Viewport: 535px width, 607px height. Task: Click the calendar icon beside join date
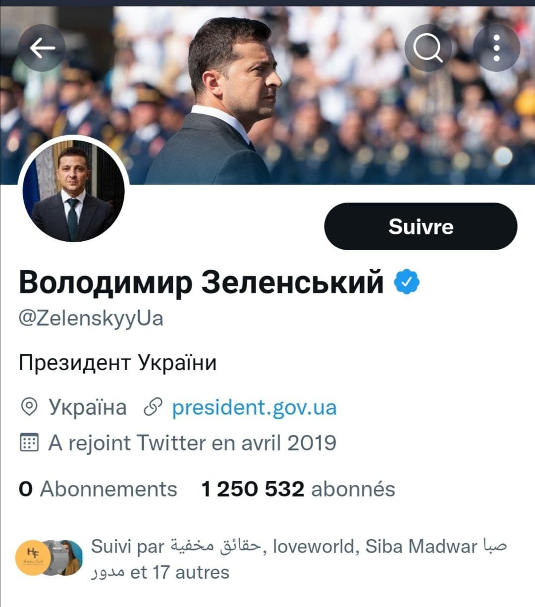coord(29,442)
